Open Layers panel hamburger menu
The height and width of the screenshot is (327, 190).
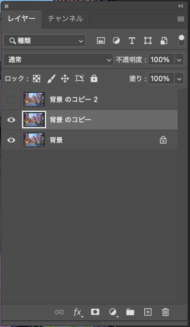(x=181, y=19)
